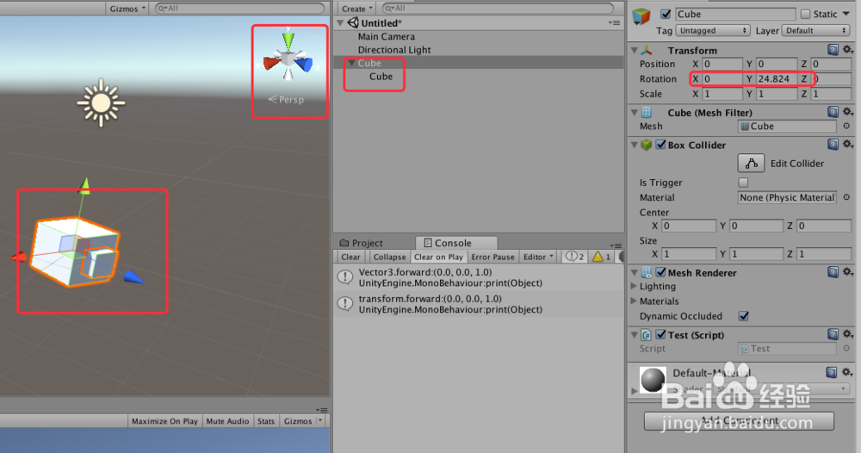Select the child Cube in Hierarchy

click(x=381, y=77)
